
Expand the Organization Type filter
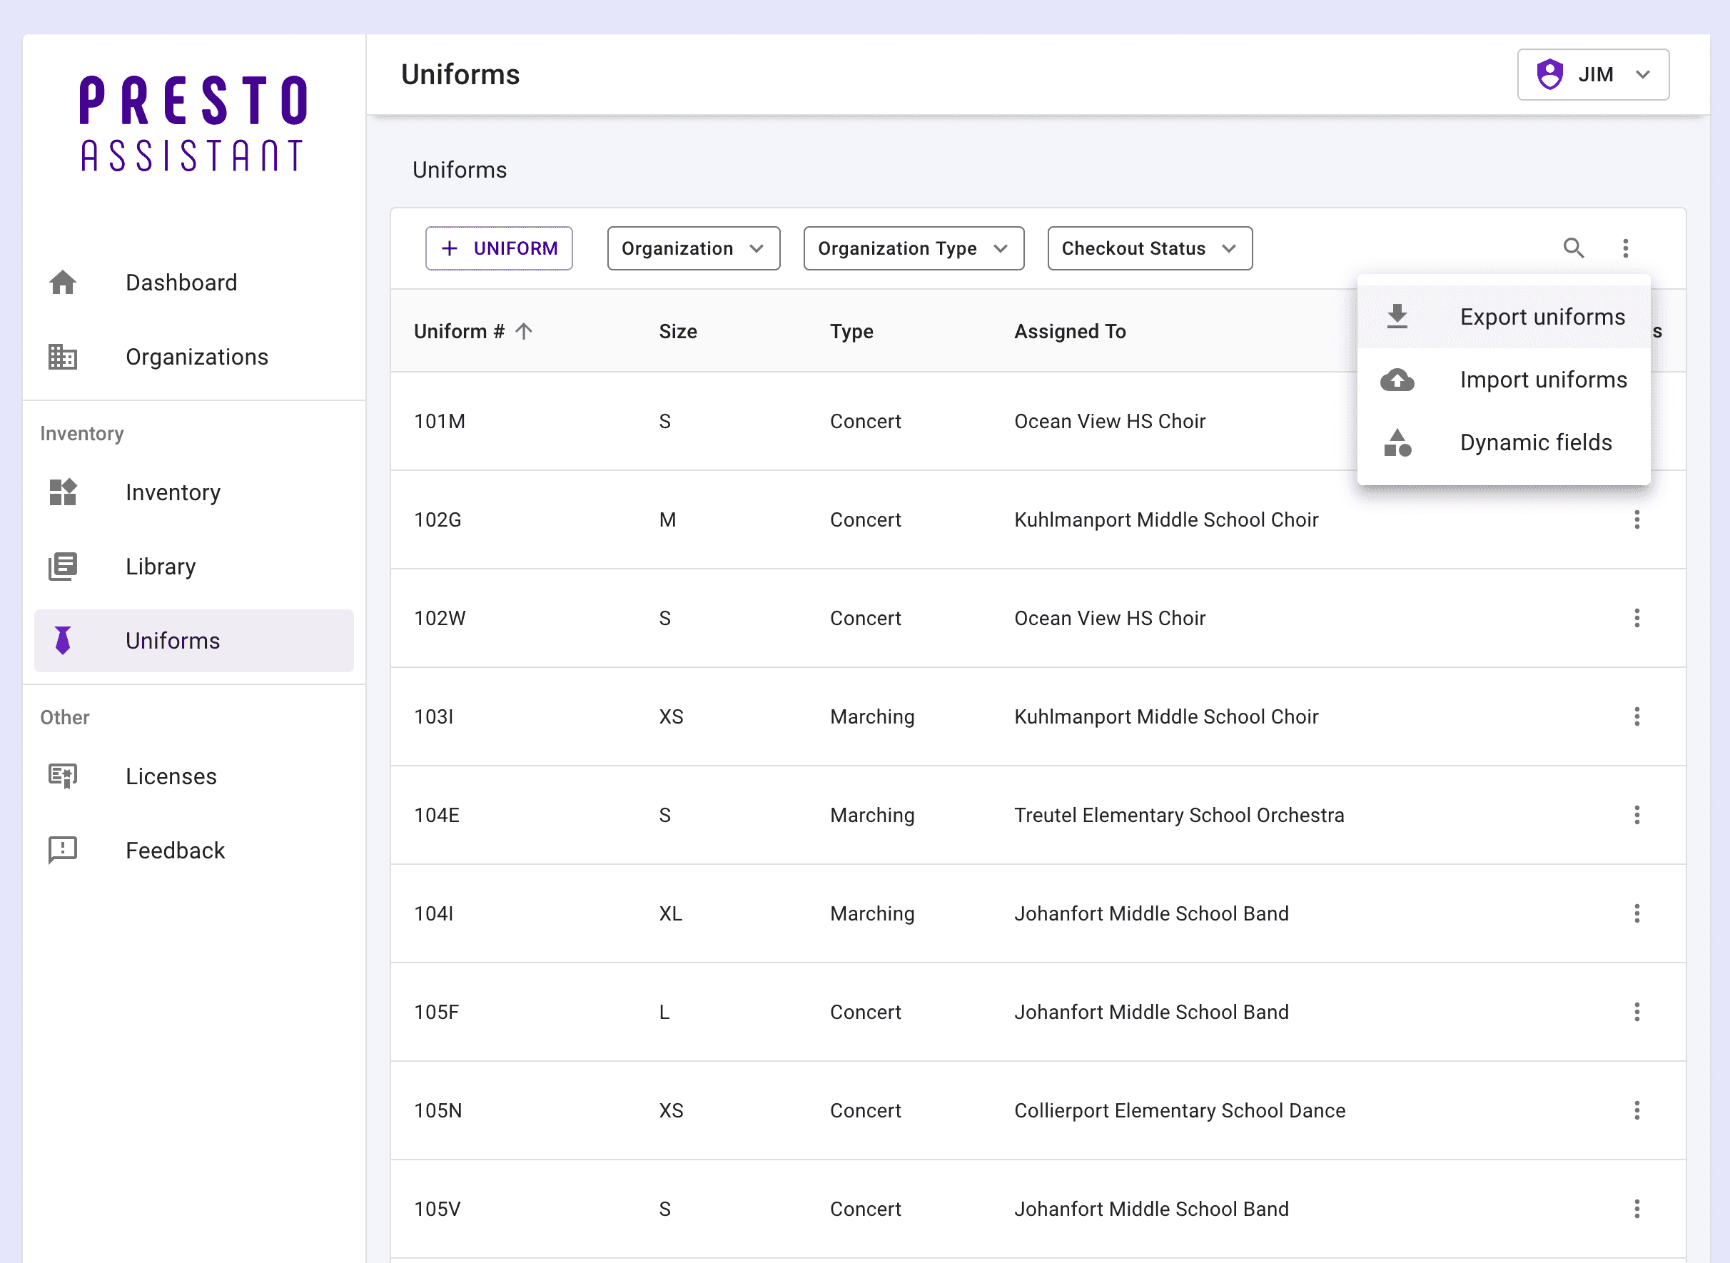pos(913,248)
